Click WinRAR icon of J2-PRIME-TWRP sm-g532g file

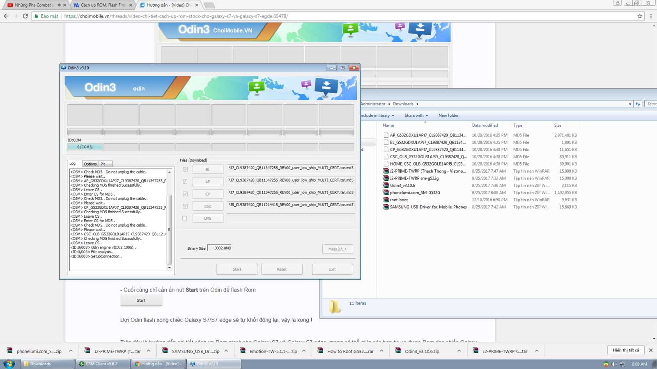[x=386, y=178]
